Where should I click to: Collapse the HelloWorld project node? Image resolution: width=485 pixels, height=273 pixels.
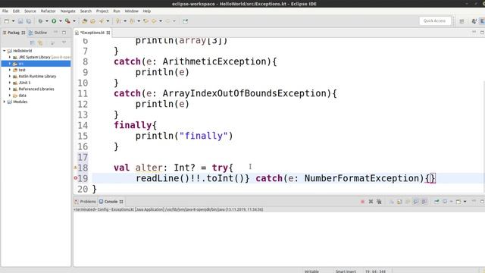tap(5, 51)
